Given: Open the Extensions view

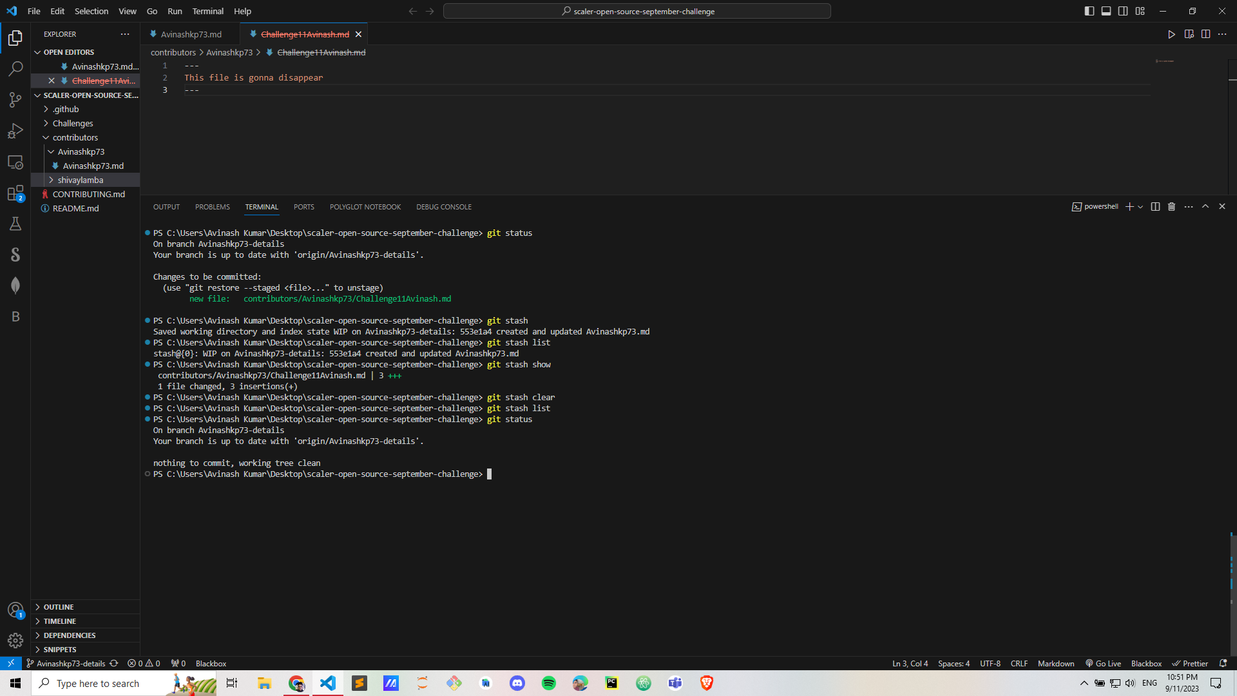Looking at the screenshot, I should [15, 193].
